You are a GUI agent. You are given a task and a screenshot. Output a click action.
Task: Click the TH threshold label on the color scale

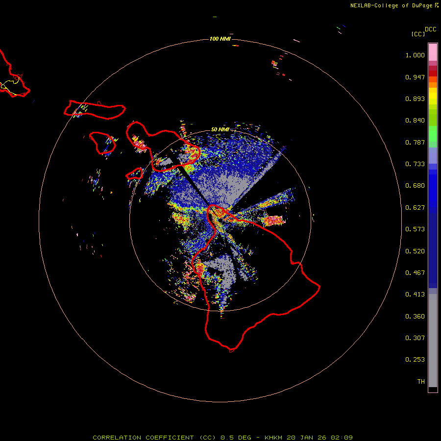421,382
